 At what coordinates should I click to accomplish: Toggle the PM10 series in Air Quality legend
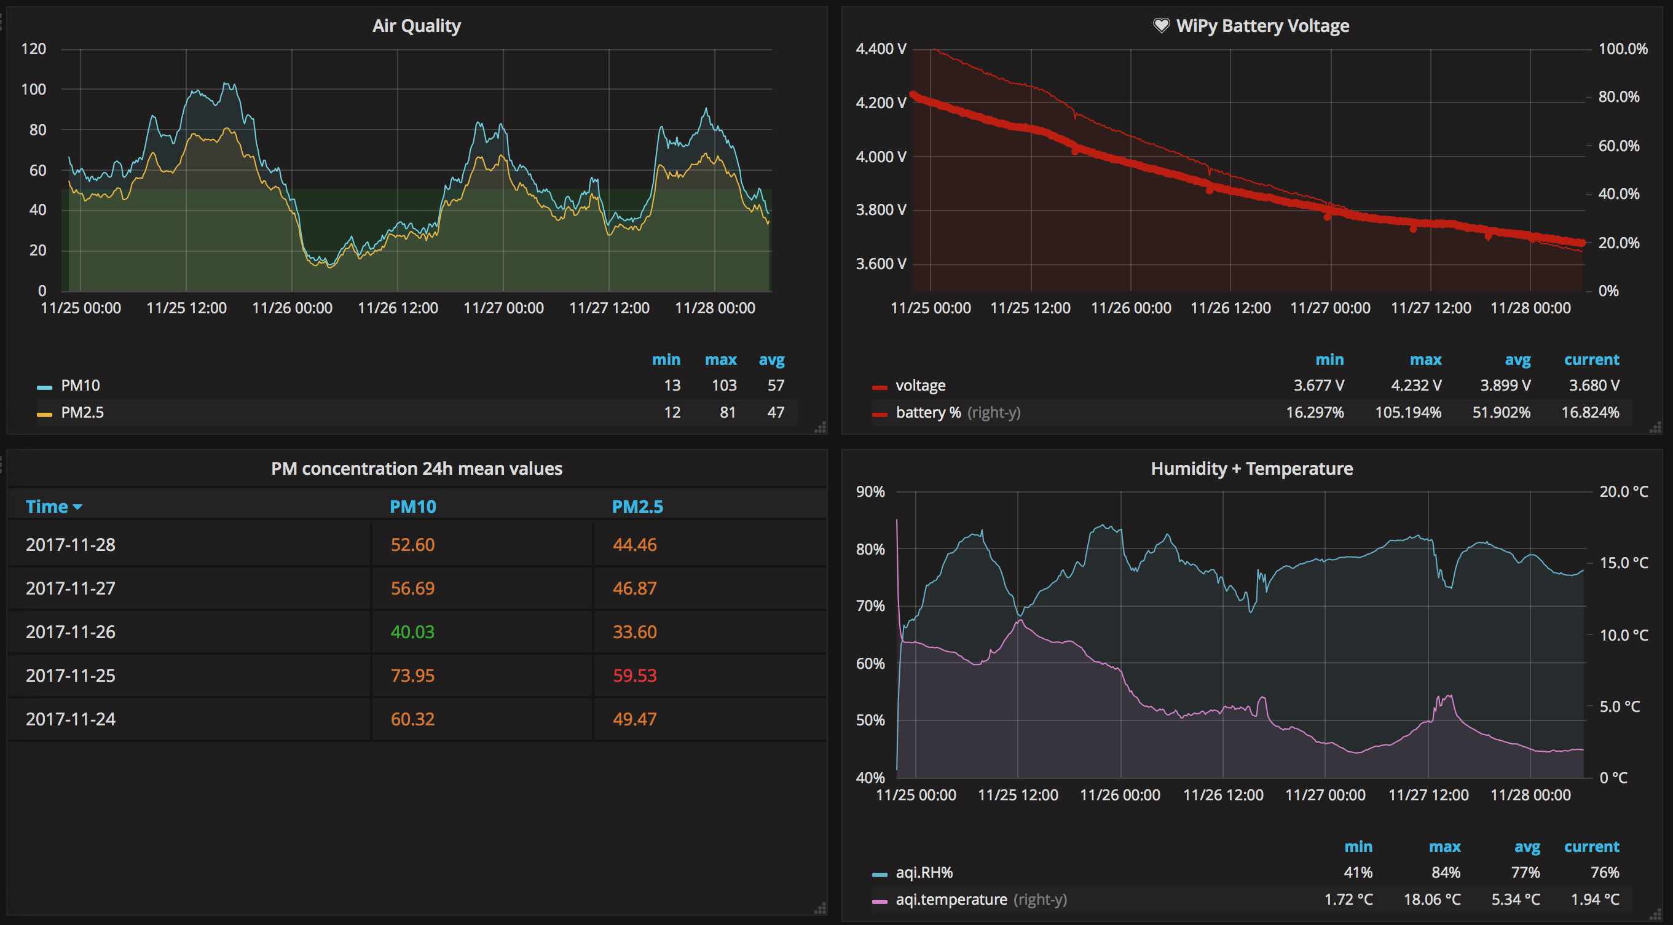click(81, 386)
